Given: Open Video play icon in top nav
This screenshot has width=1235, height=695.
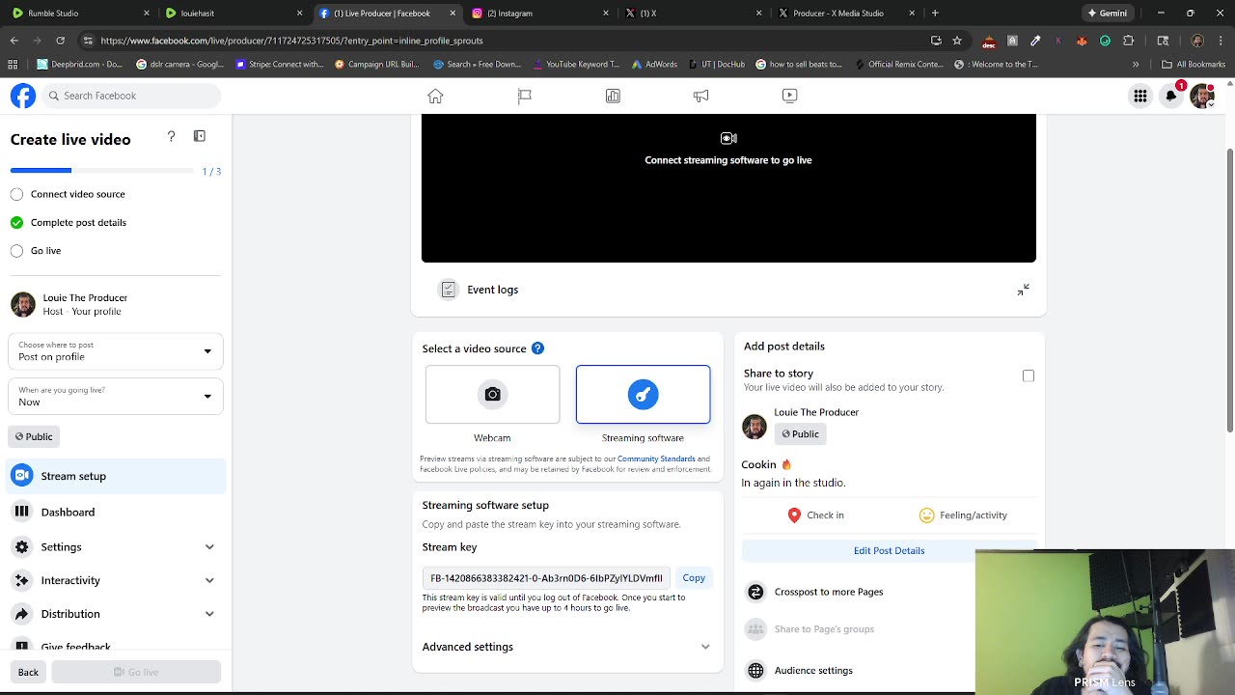Looking at the screenshot, I should [x=789, y=96].
